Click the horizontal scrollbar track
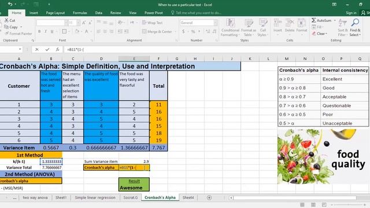Screen dimensions: 370x208 (x=294, y=198)
